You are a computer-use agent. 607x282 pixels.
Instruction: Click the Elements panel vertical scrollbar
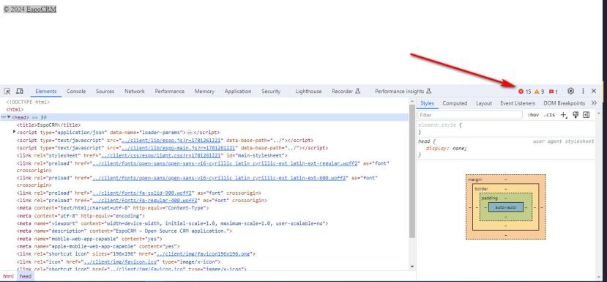tap(412, 171)
